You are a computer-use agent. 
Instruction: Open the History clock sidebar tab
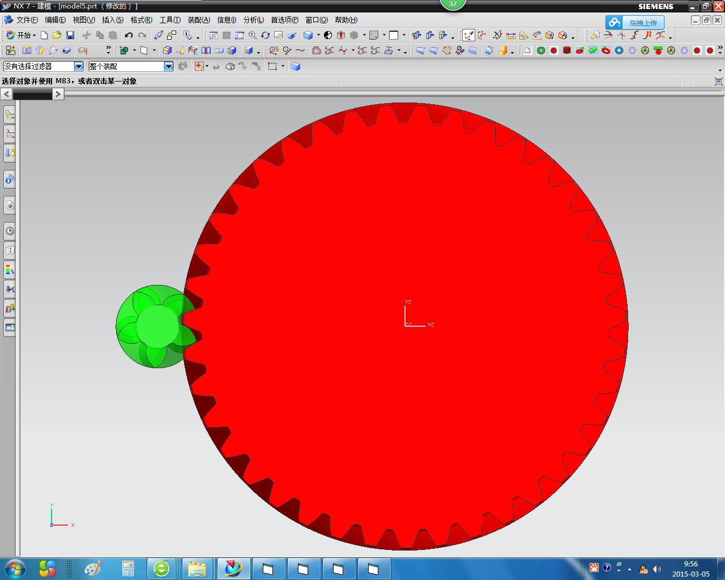[x=10, y=231]
